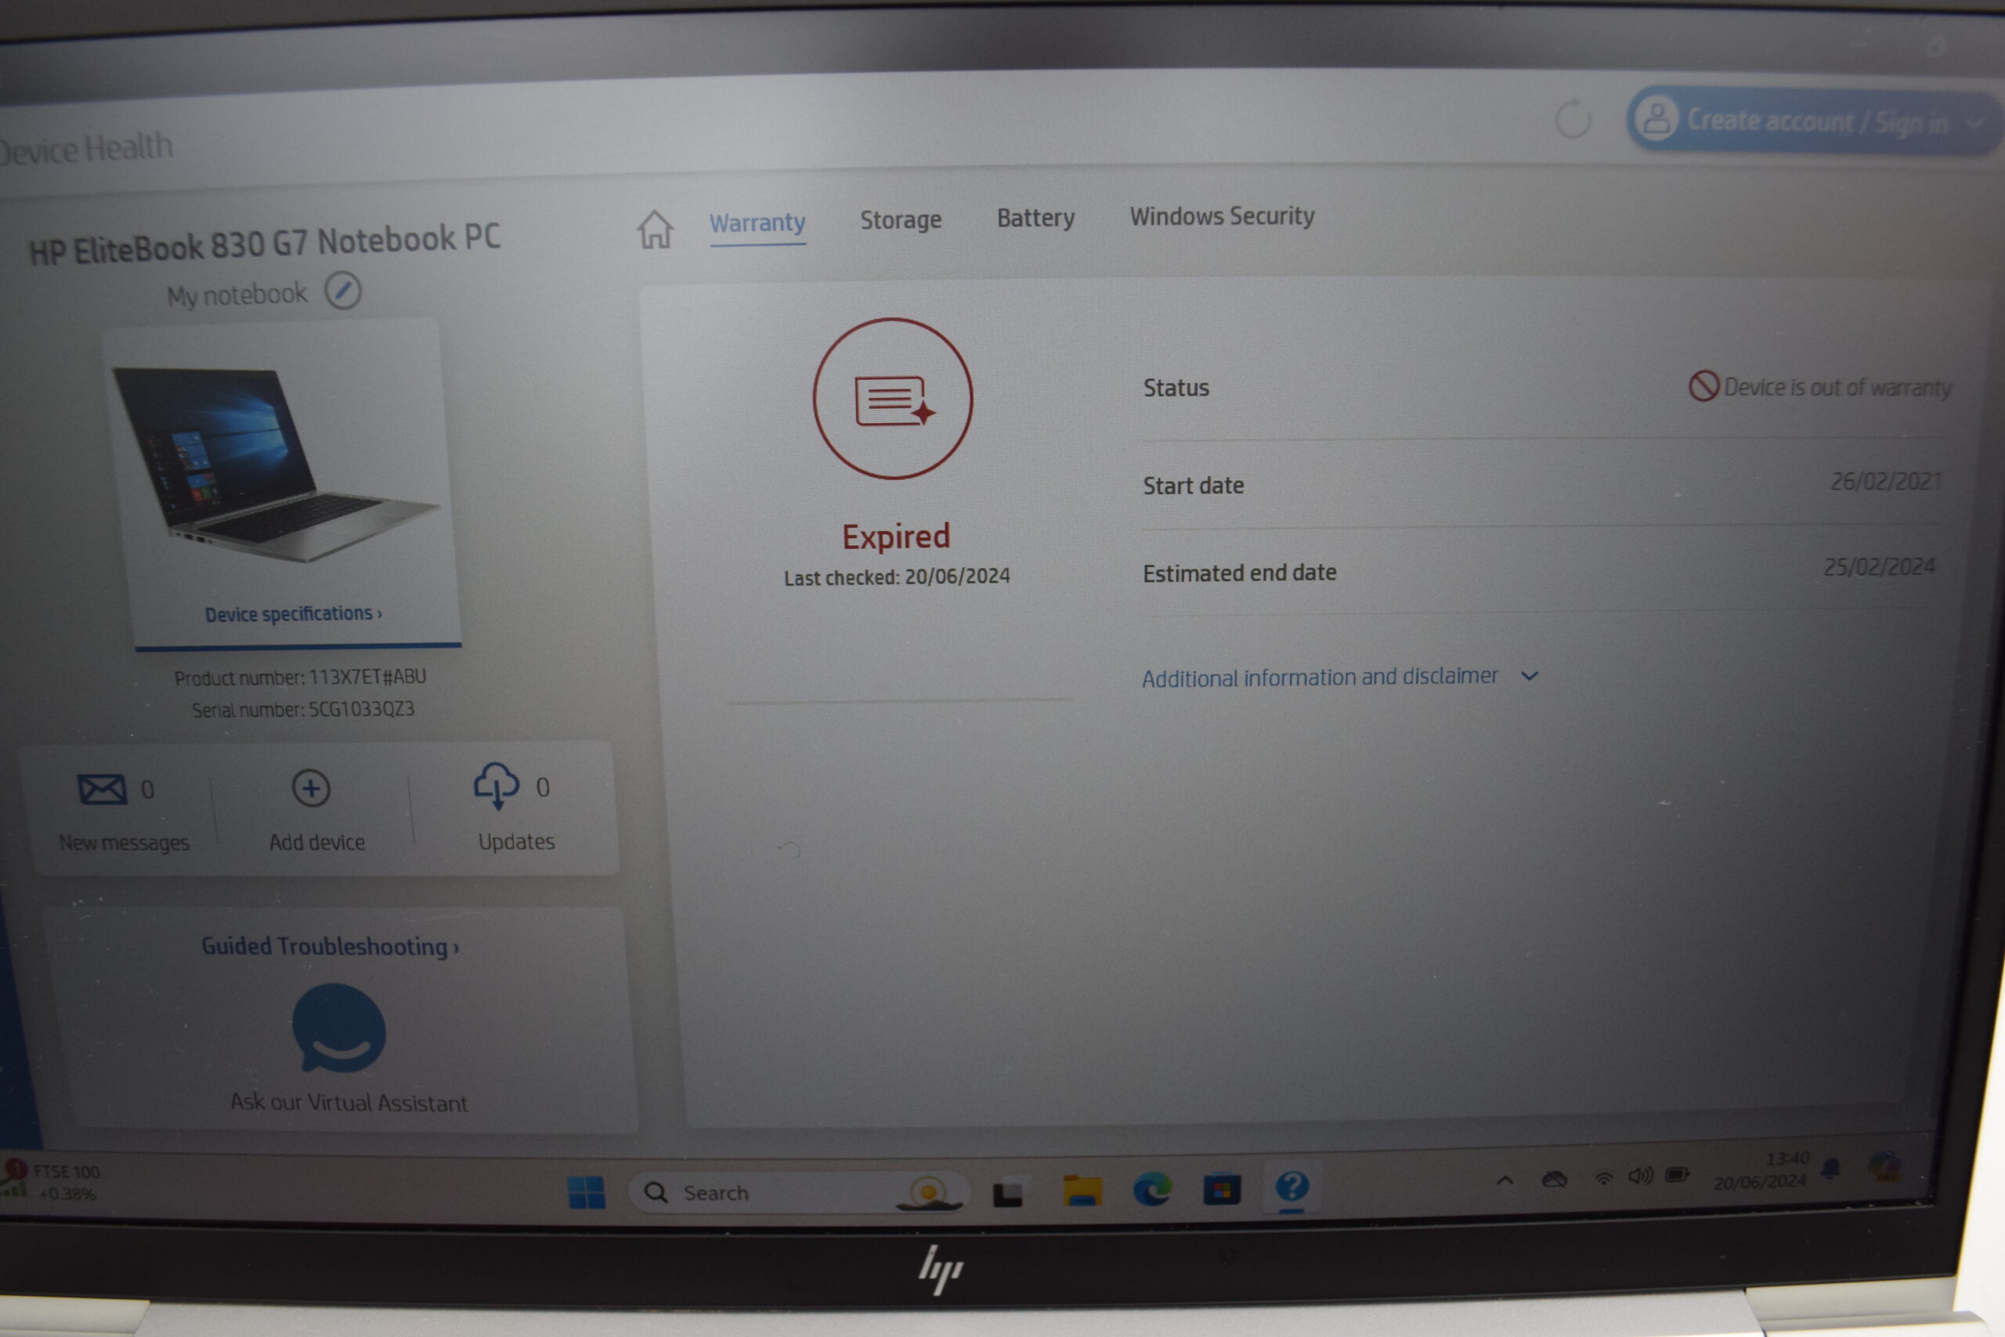Open the clock showing 13:40 20/06/2024
This screenshot has width=2005, height=1337.
pyautogui.click(x=1761, y=1171)
